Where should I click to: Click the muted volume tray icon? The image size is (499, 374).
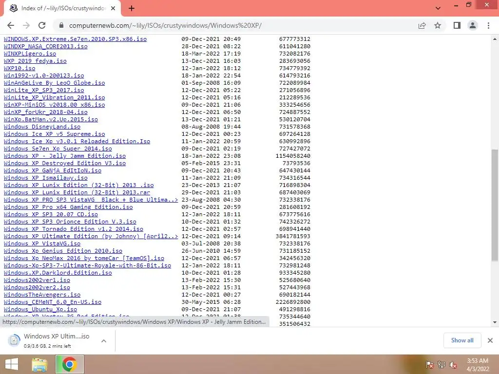tap(453, 365)
